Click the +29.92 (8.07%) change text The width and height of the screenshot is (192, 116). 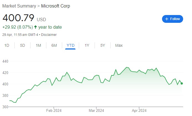coord(17,27)
